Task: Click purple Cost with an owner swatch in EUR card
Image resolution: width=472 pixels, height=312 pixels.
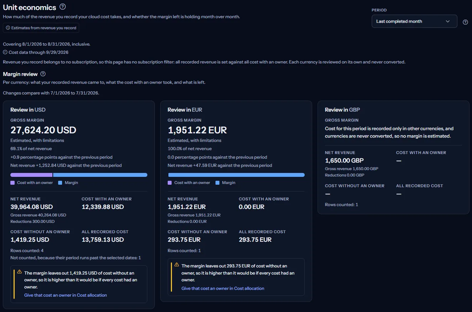Action: click(170, 183)
